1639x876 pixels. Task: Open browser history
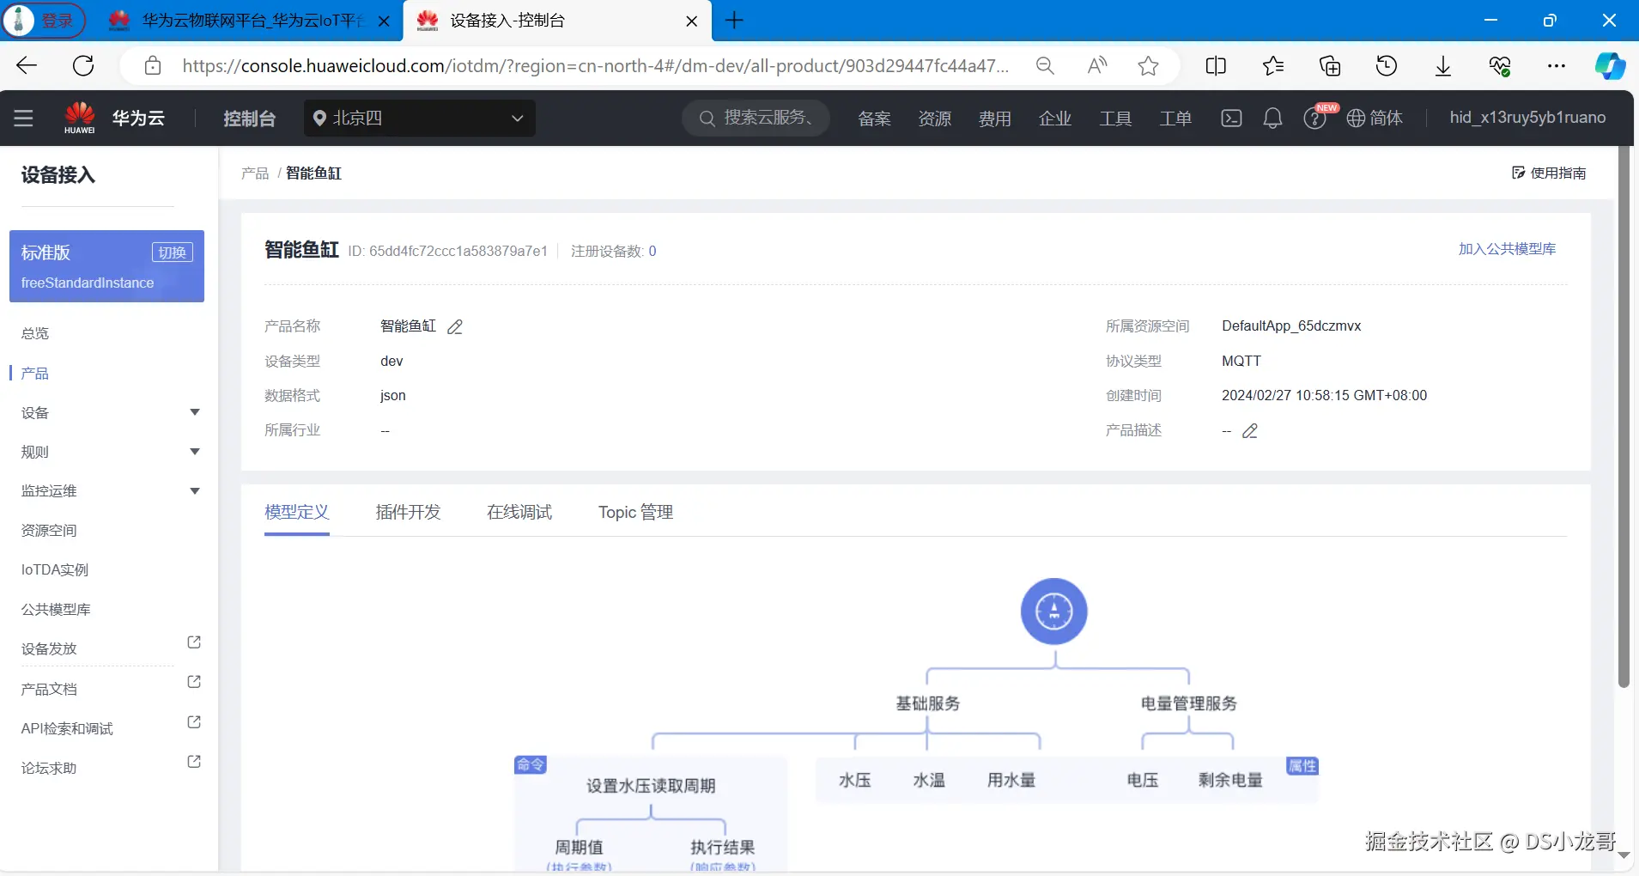click(x=1387, y=66)
